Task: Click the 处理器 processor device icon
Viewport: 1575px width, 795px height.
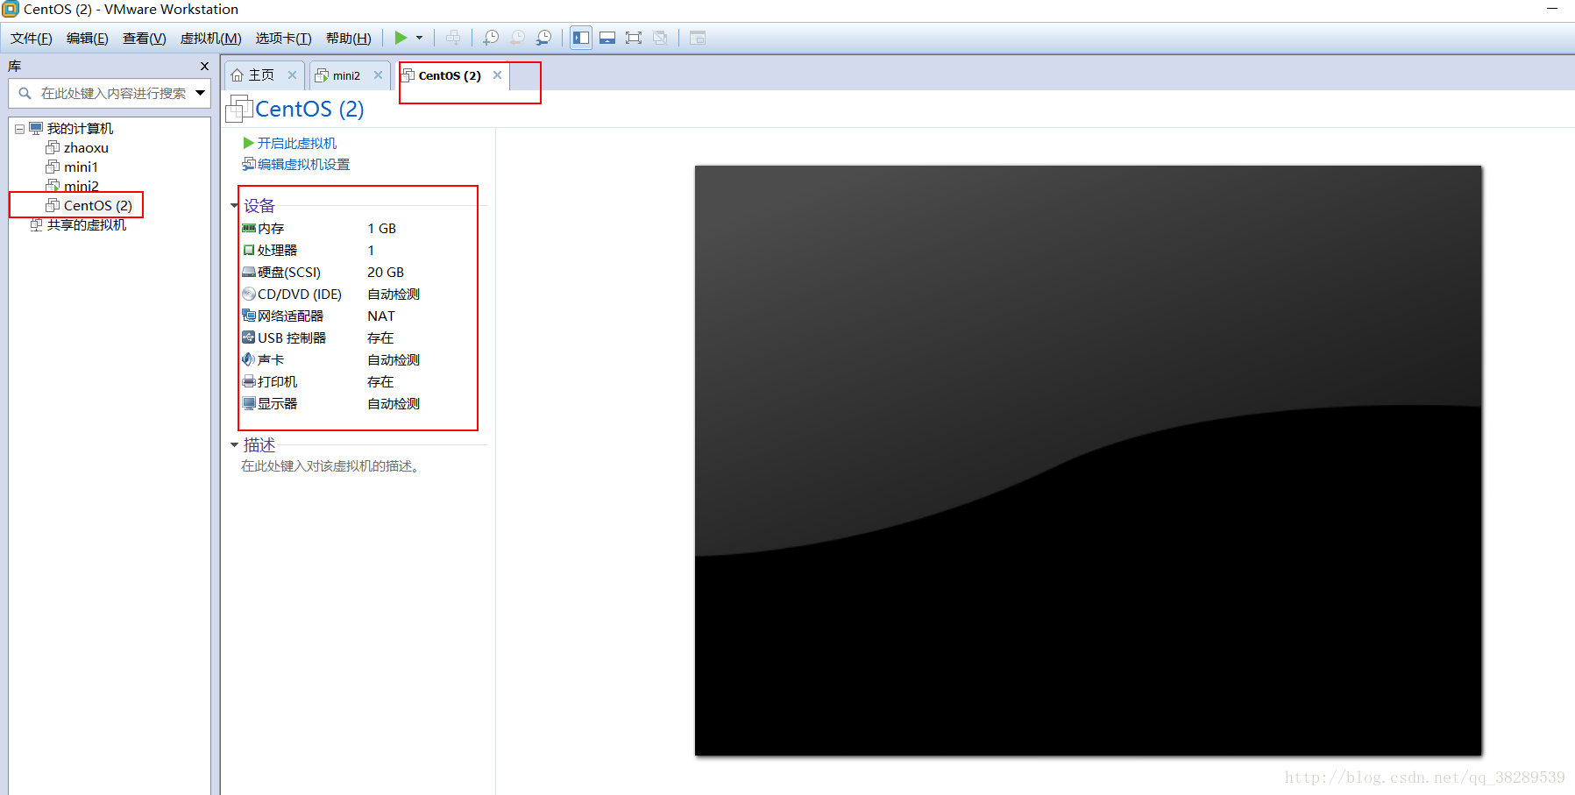Action: [x=249, y=250]
